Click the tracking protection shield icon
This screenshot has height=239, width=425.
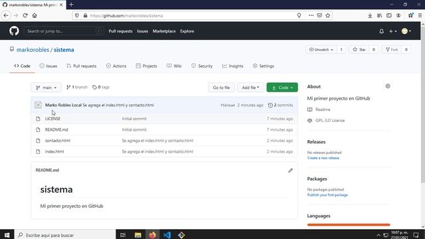pyautogui.click(x=77, y=15)
